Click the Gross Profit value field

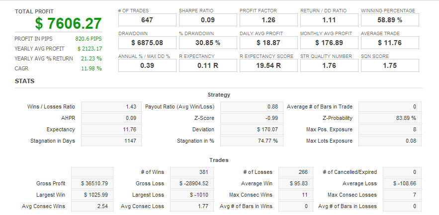click(x=92, y=183)
